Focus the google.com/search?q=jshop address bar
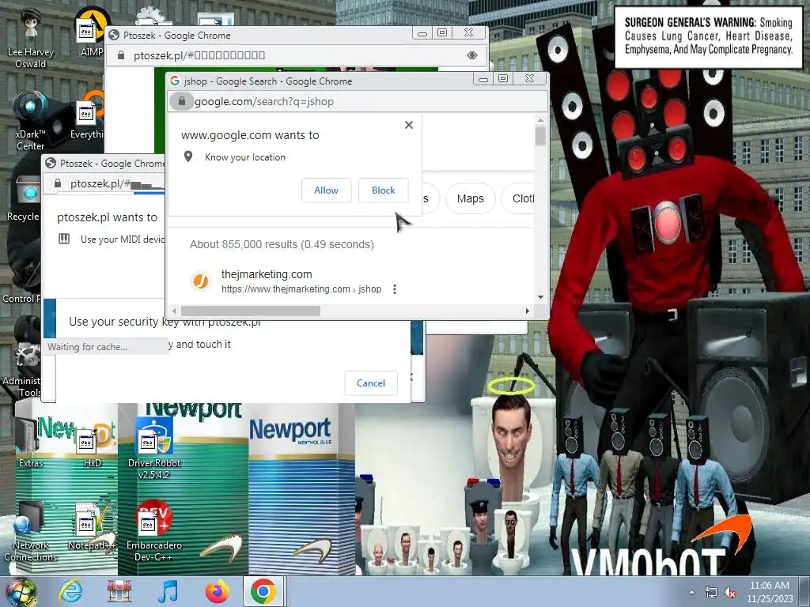This screenshot has width=810, height=607. click(x=358, y=102)
